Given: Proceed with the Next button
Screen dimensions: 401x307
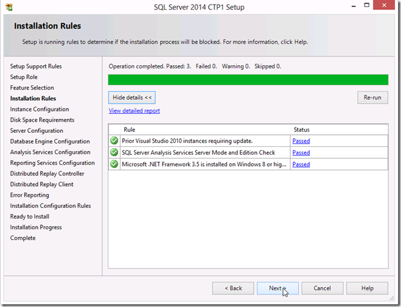Looking at the screenshot, I should (278, 288).
